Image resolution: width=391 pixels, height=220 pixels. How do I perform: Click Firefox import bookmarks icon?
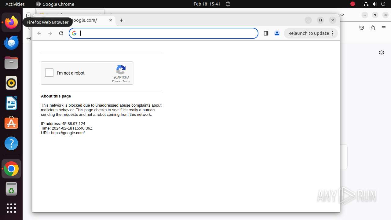coord(28,38)
